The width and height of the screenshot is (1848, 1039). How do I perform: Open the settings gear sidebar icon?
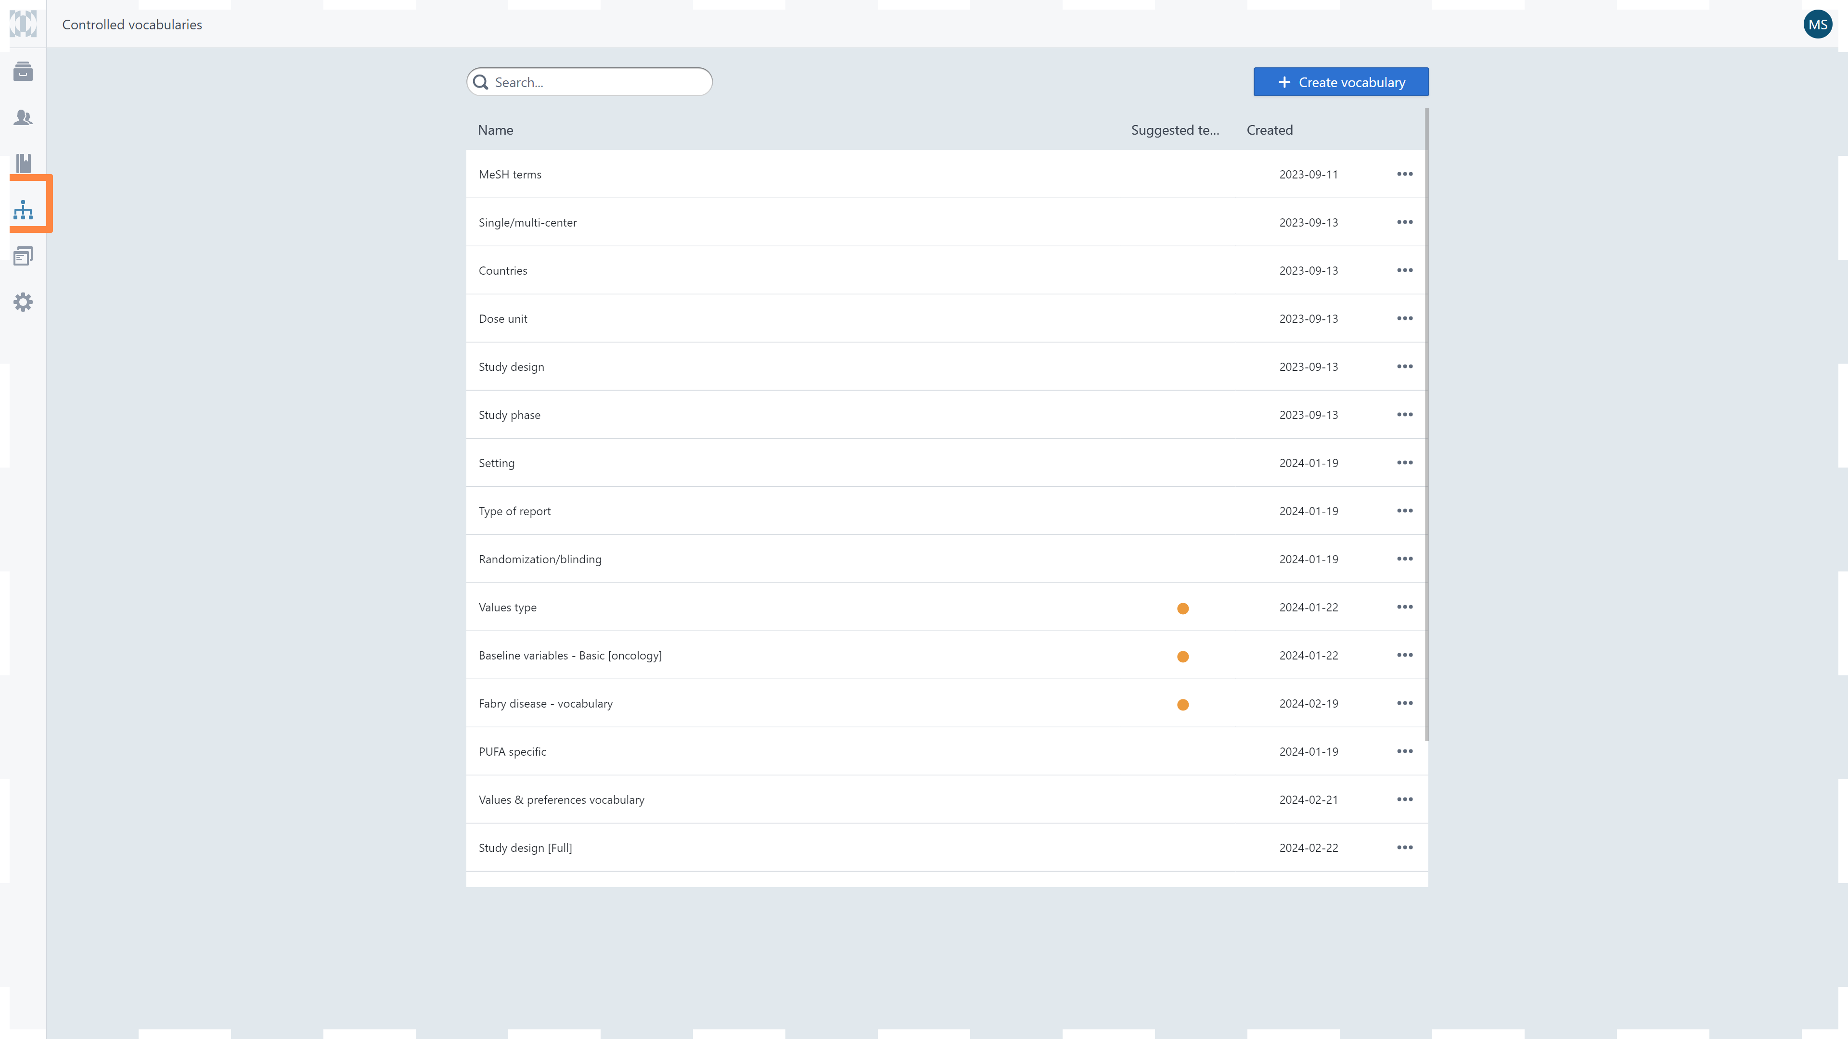23,302
